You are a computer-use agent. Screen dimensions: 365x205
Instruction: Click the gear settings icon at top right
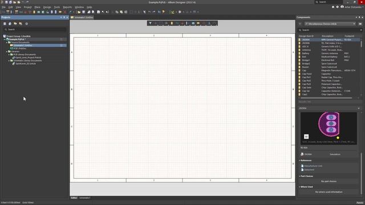pos(337,7)
